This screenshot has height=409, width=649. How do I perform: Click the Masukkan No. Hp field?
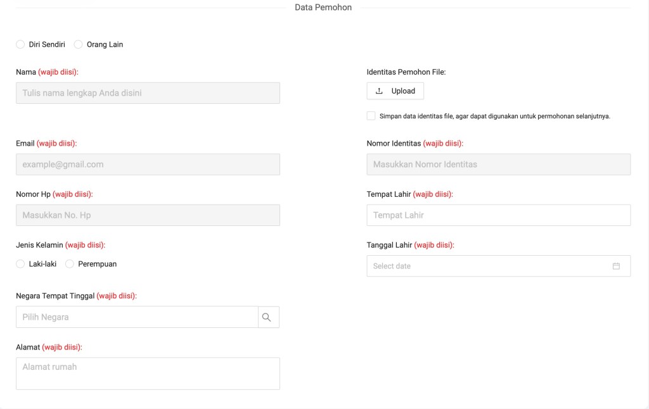pos(148,215)
